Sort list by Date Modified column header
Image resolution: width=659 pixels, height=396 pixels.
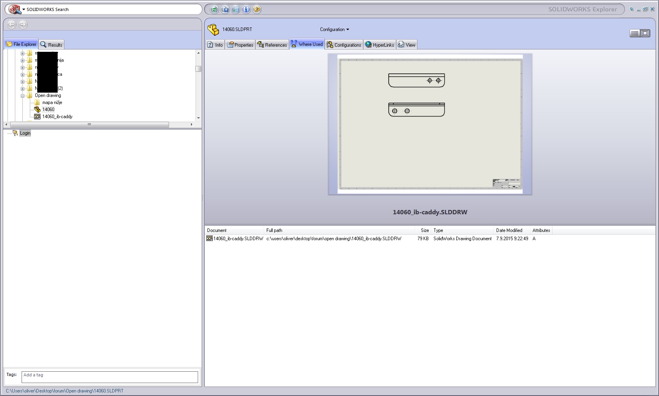(x=509, y=230)
